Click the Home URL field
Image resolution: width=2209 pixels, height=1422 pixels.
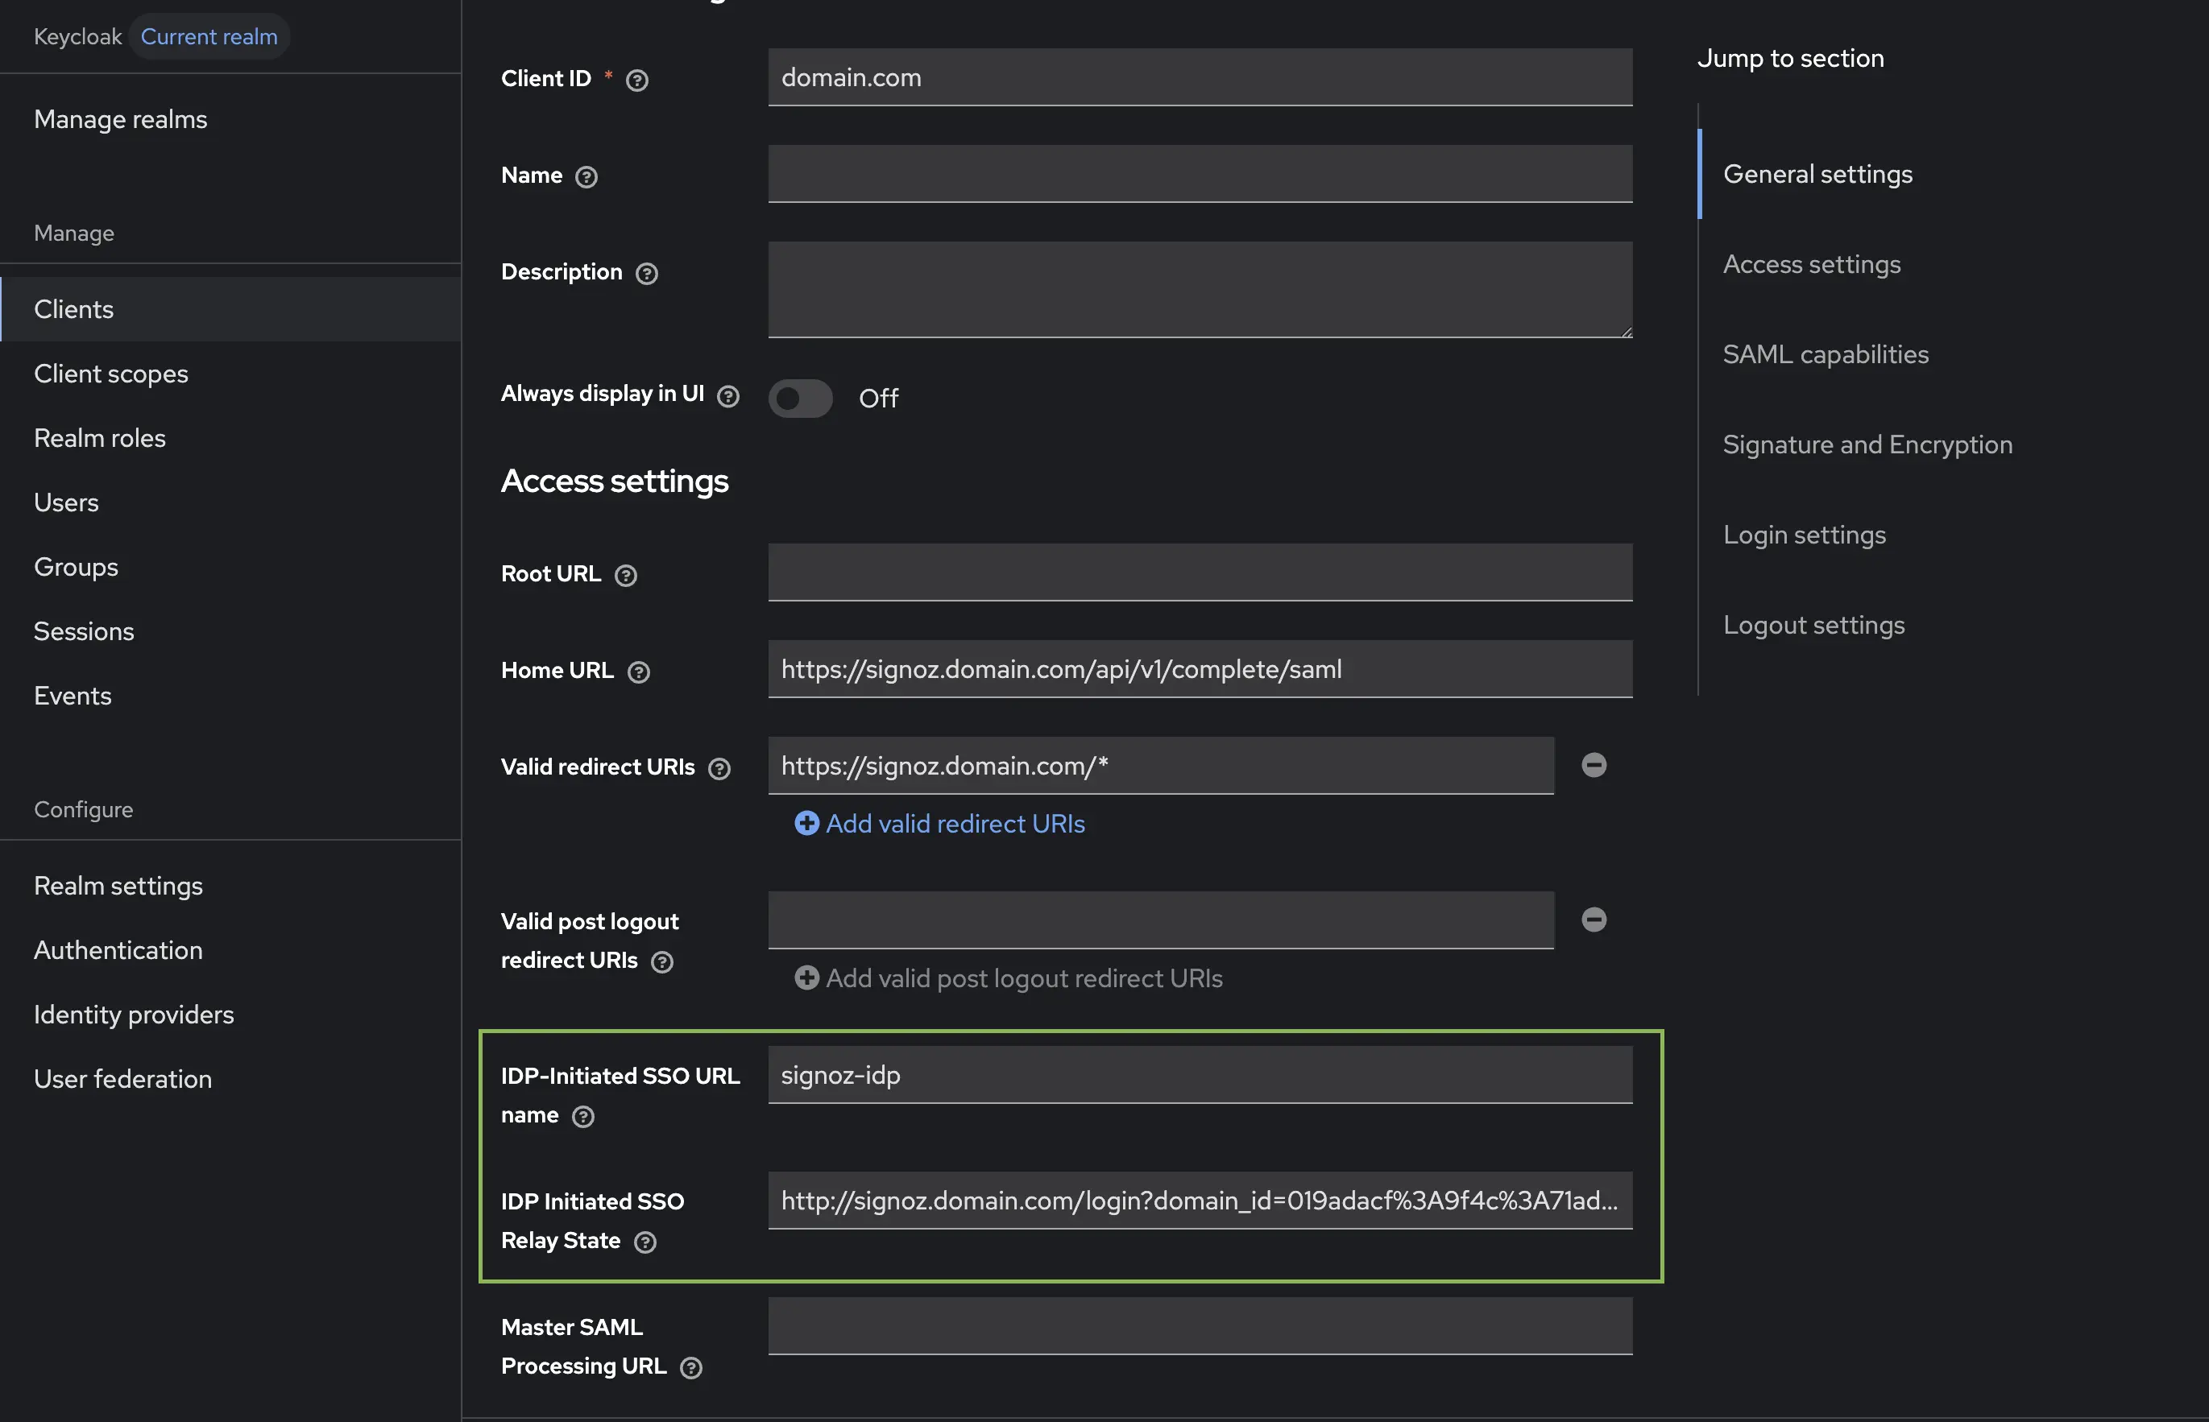pos(1200,668)
